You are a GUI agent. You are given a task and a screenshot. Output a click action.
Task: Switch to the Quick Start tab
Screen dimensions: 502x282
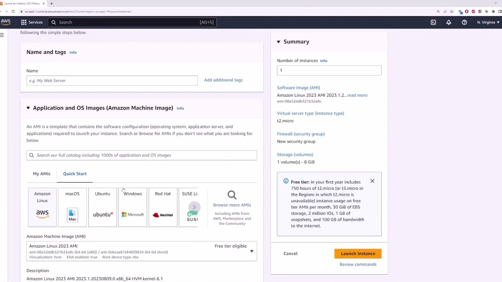[75, 174]
